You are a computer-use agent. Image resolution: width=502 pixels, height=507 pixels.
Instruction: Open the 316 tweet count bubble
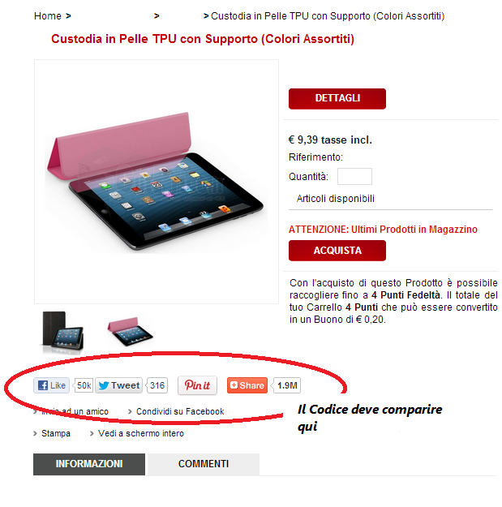pyautogui.click(x=157, y=385)
